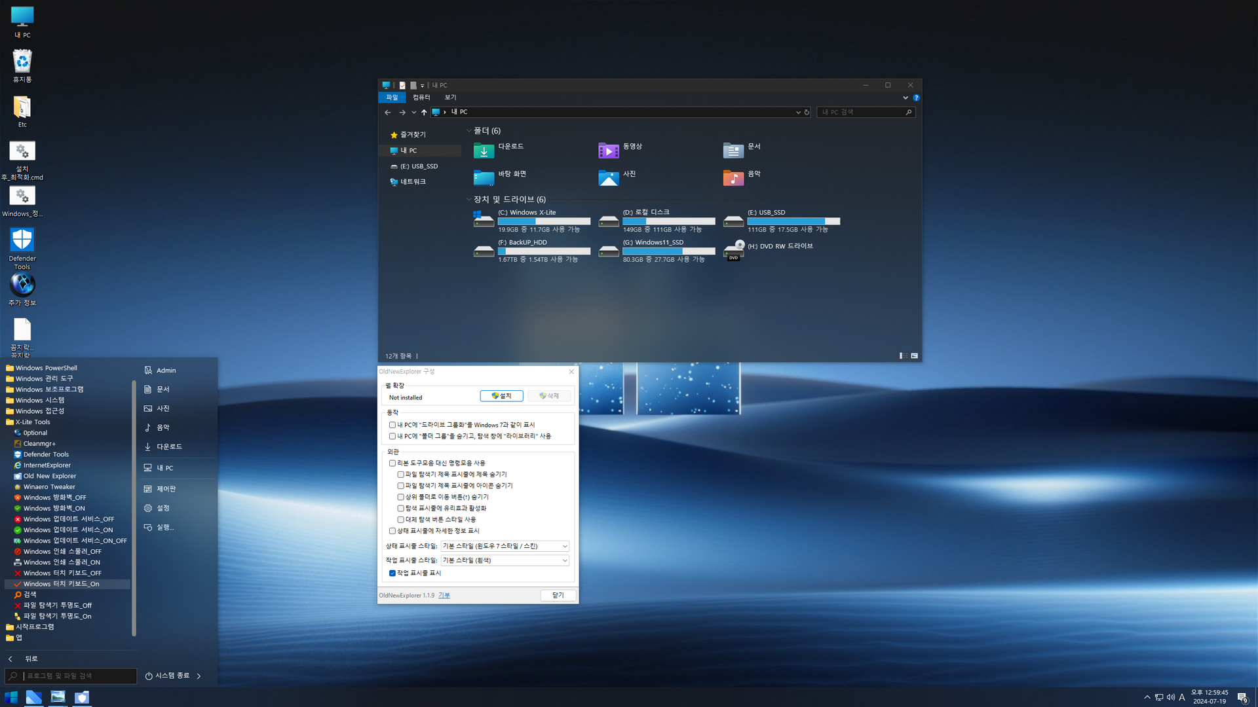Open the View (보기) ribbon tab
Screen dimensions: 1258x707
pos(450,98)
